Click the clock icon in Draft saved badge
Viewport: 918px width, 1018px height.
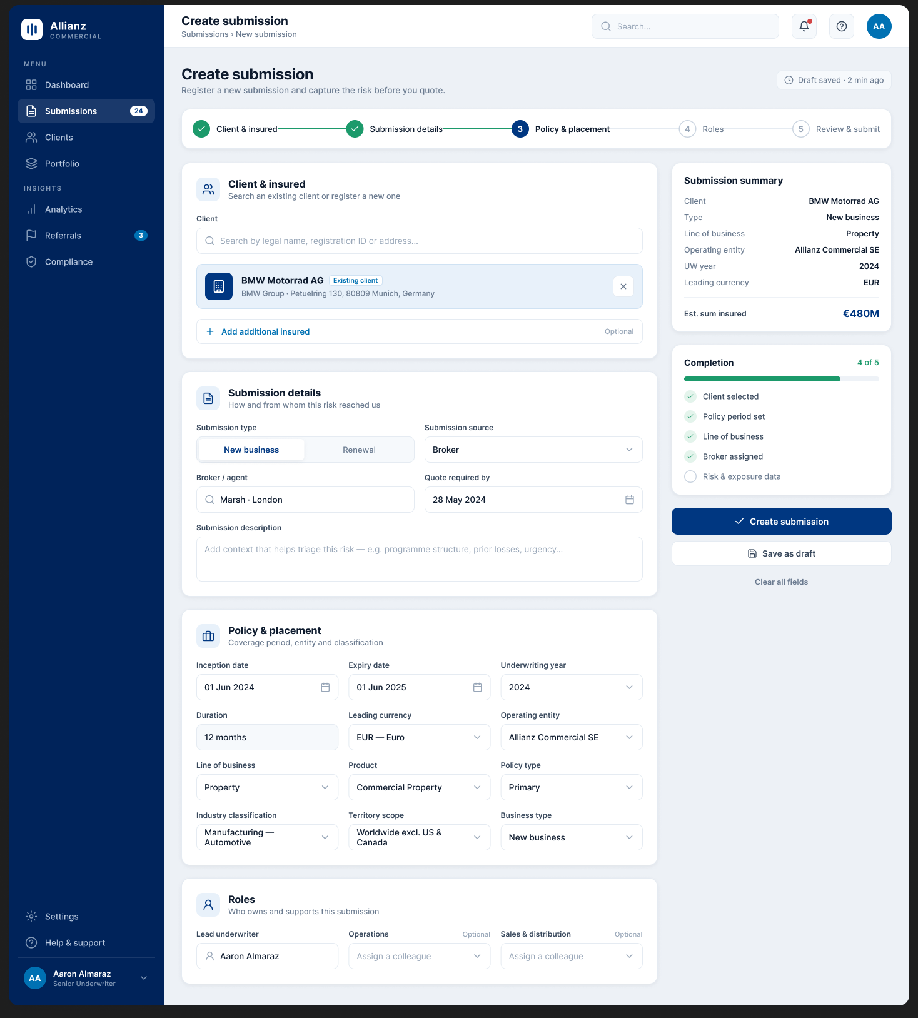coord(789,80)
